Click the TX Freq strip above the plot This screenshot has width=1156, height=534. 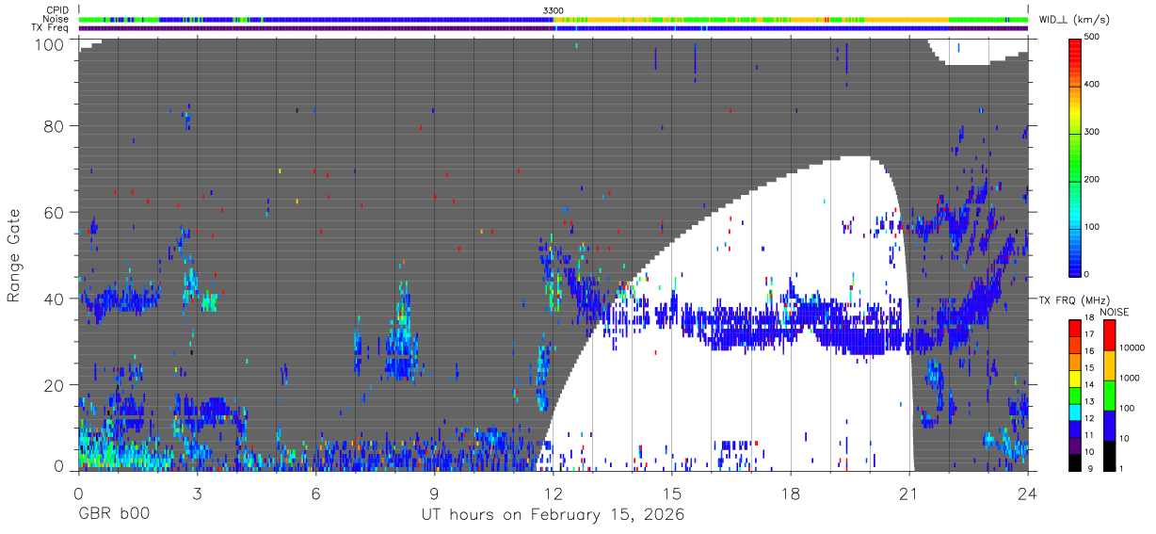(554, 28)
